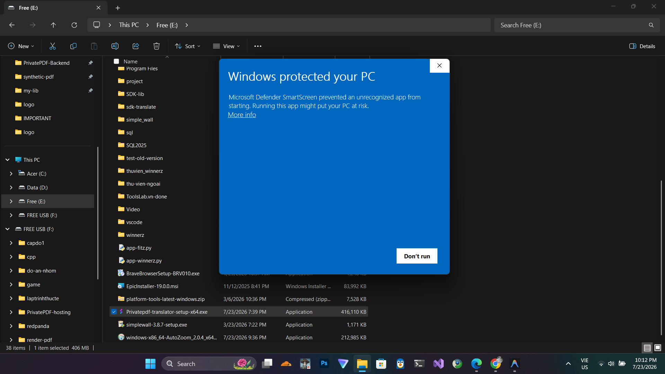Uncheck the Privatepdf-translator-setup-x64.exe checkbox

[x=114, y=312]
